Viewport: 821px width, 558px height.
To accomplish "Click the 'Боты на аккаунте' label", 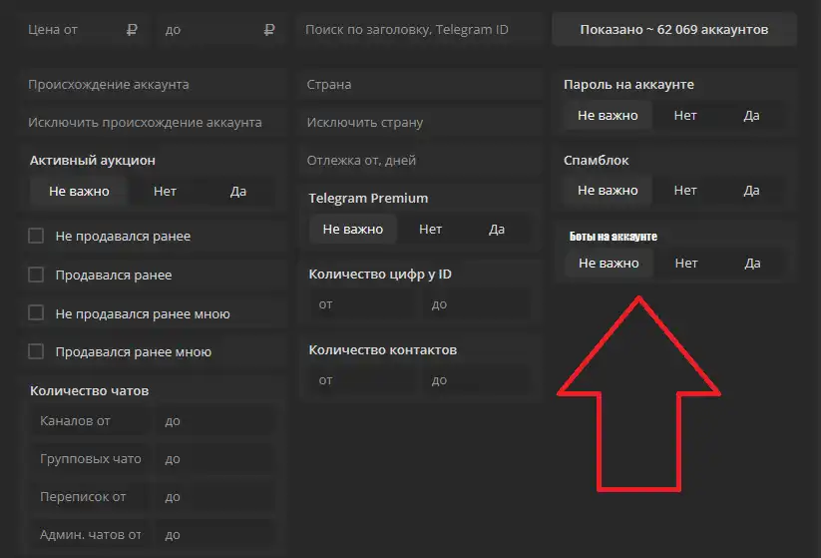I will tap(614, 237).
